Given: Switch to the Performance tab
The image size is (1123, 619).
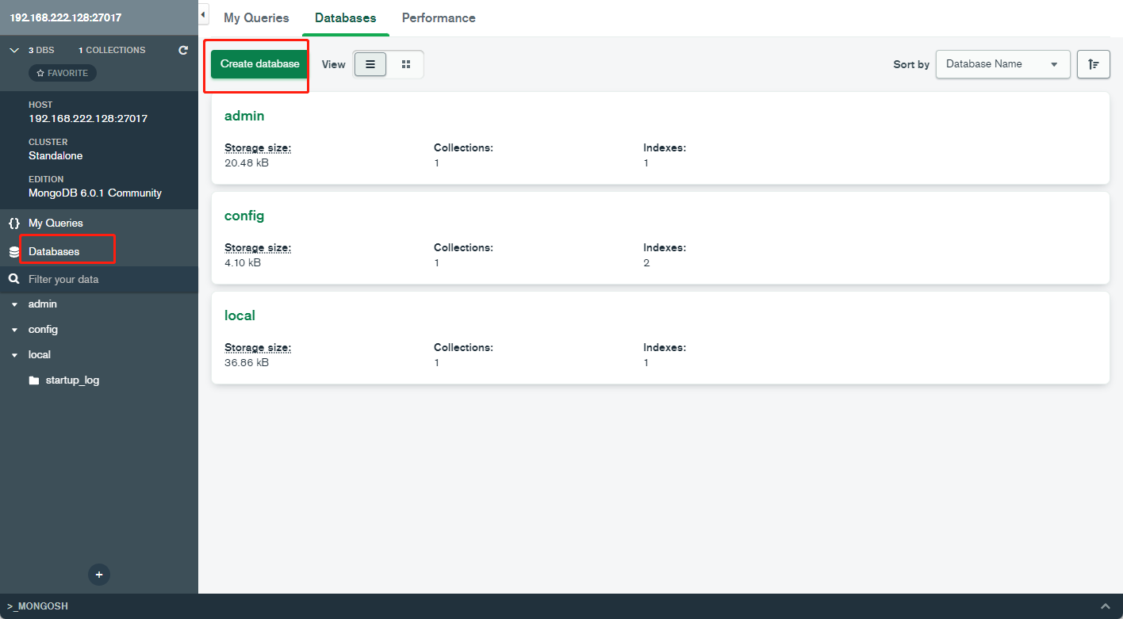Looking at the screenshot, I should pyautogui.click(x=439, y=17).
